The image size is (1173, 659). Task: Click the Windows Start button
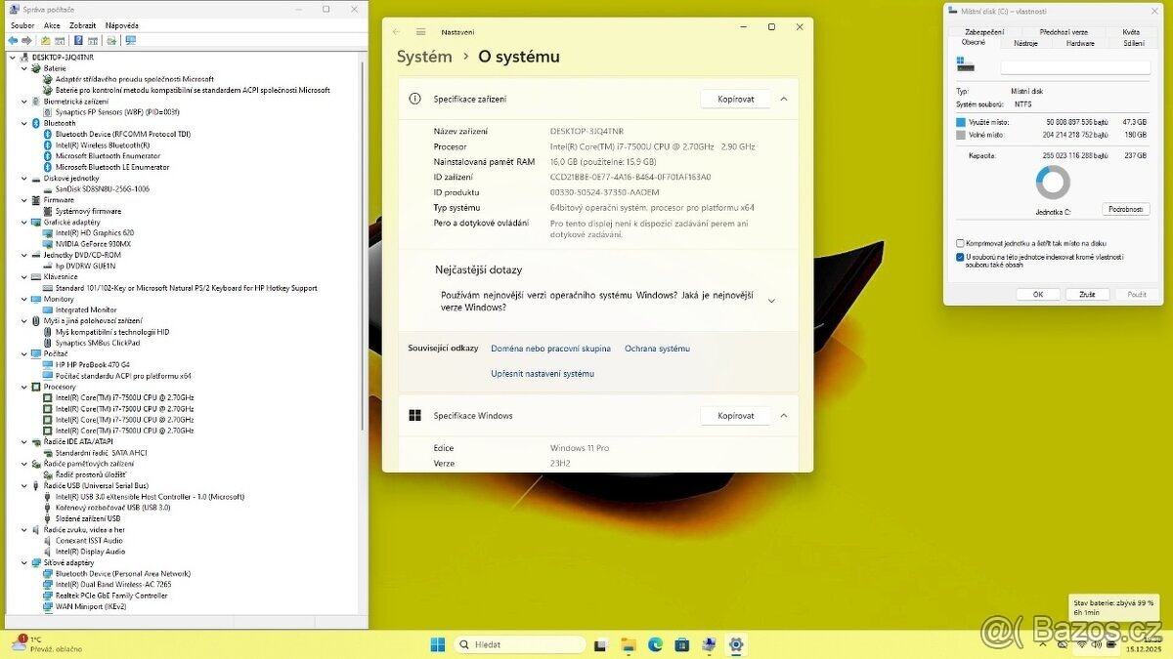[x=436, y=644]
